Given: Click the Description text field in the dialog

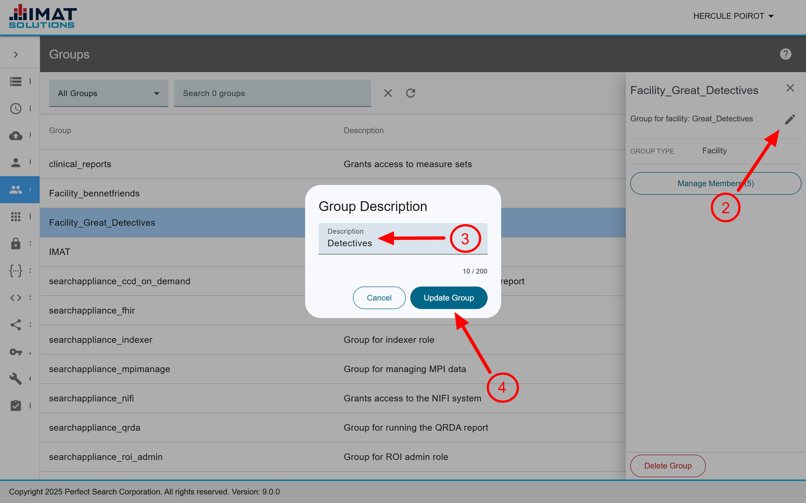Looking at the screenshot, I should pyautogui.click(x=403, y=238).
